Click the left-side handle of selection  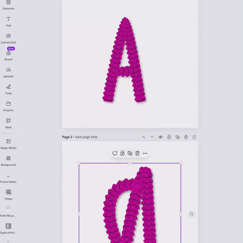pos(79,214)
